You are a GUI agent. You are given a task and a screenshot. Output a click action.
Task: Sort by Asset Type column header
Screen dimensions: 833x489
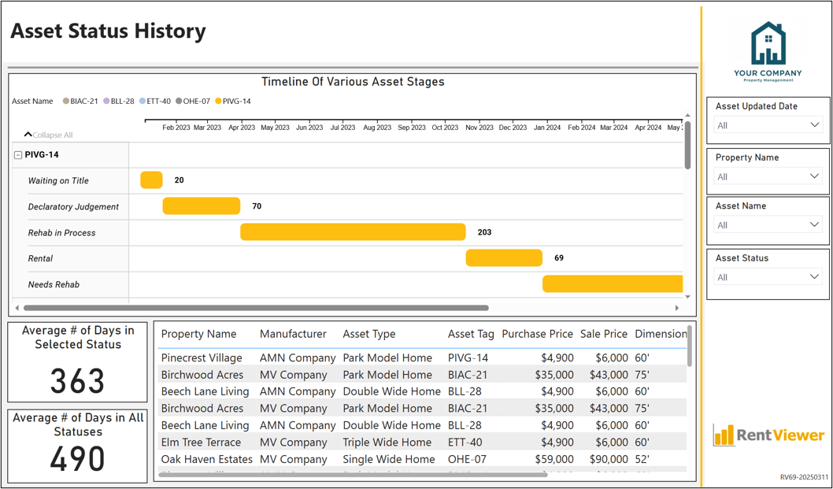369,334
